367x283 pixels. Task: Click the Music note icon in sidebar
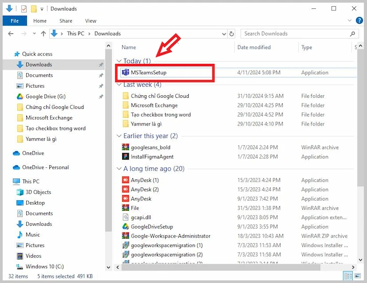coord(20,234)
